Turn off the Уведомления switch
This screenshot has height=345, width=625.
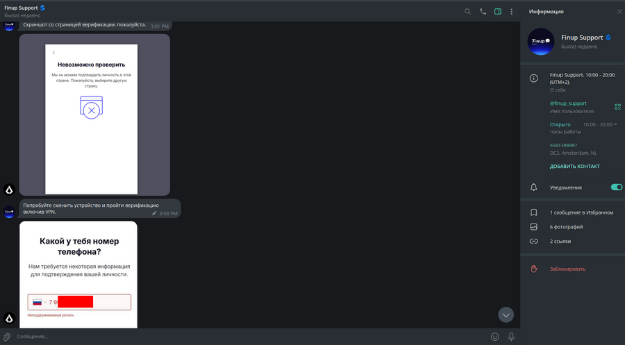tap(616, 187)
